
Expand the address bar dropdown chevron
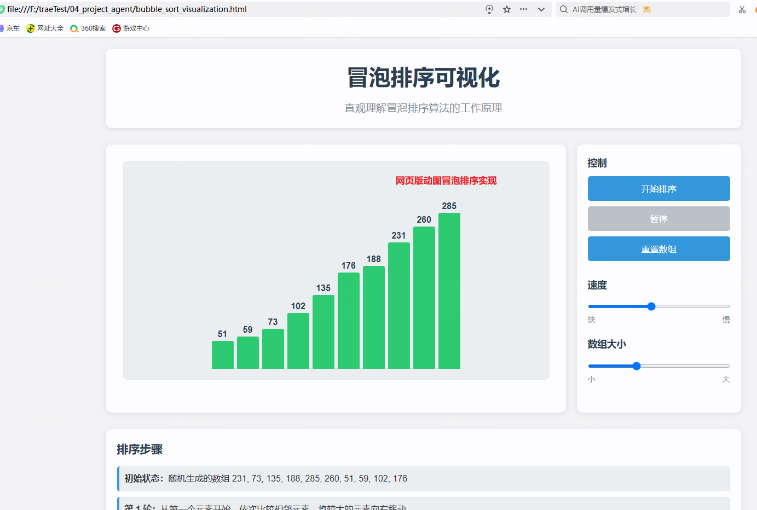[541, 9]
